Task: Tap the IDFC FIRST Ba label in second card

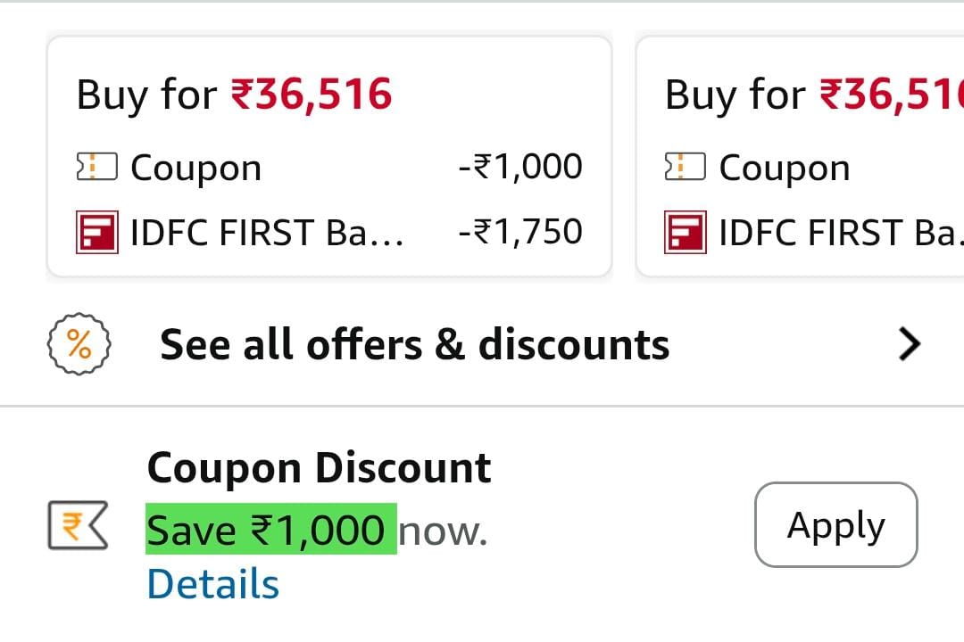Action: tap(839, 233)
